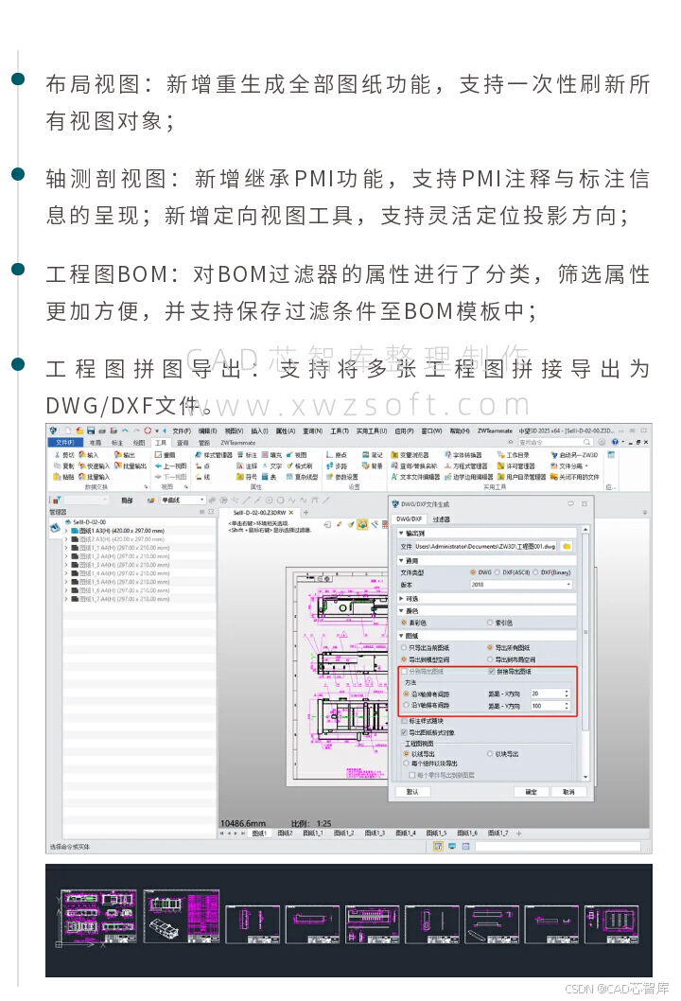This screenshot has height=1001, width=681.
Task: Click the 距离-Y方向 spinner value 100
Action: click(x=550, y=706)
